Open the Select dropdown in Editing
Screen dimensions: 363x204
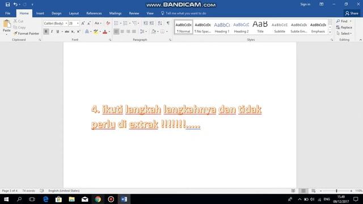(x=344, y=33)
